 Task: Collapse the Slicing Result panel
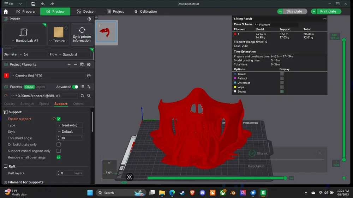[x=325, y=19]
